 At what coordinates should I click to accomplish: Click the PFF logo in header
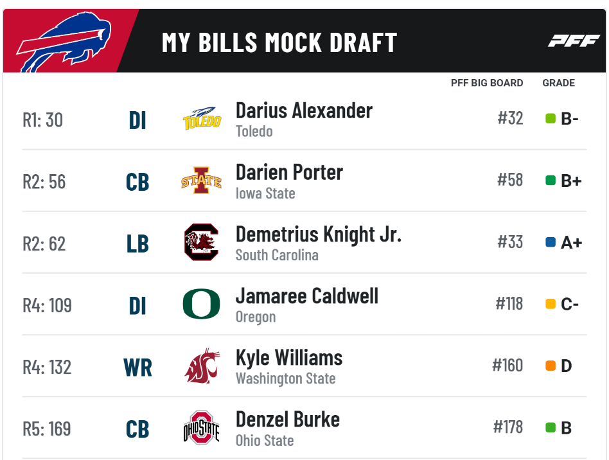(574, 40)
